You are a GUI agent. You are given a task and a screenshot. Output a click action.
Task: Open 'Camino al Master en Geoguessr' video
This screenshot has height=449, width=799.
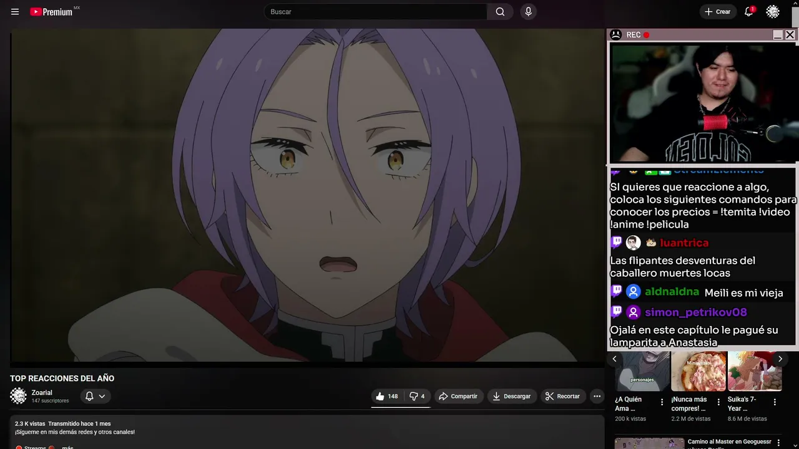pyautogui.click(x=729, y=444)
